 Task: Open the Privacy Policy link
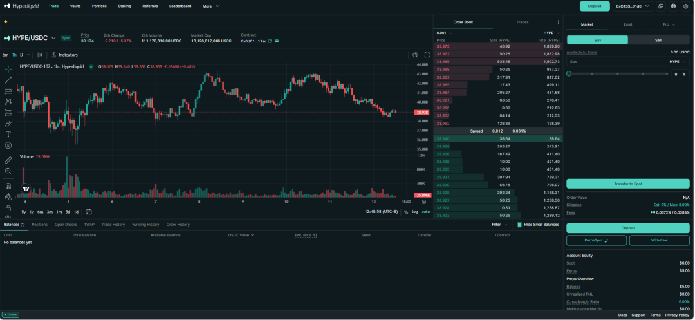coord(677,315)
